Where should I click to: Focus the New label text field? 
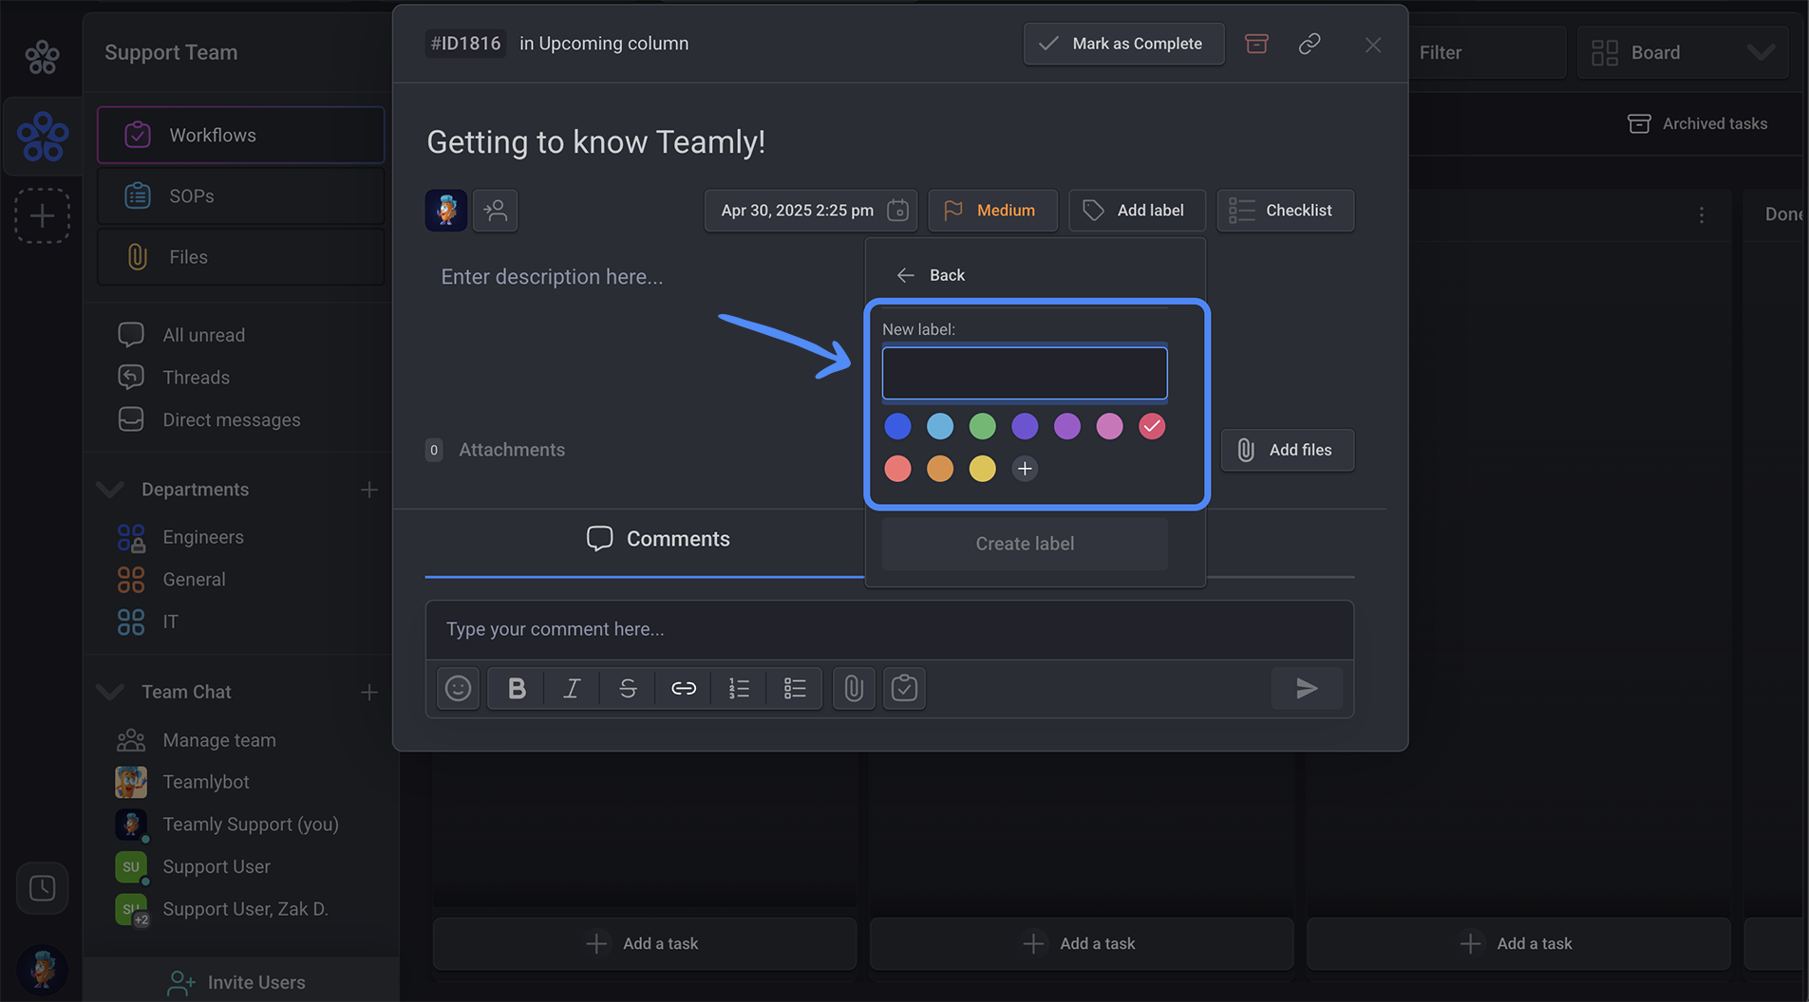click(1025, 373)
